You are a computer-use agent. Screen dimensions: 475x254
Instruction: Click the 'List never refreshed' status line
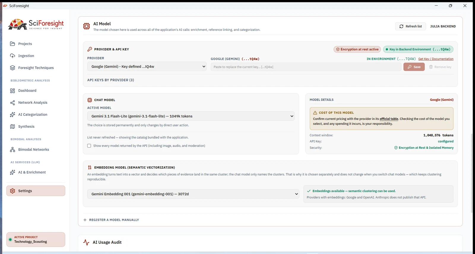point(138,138)
